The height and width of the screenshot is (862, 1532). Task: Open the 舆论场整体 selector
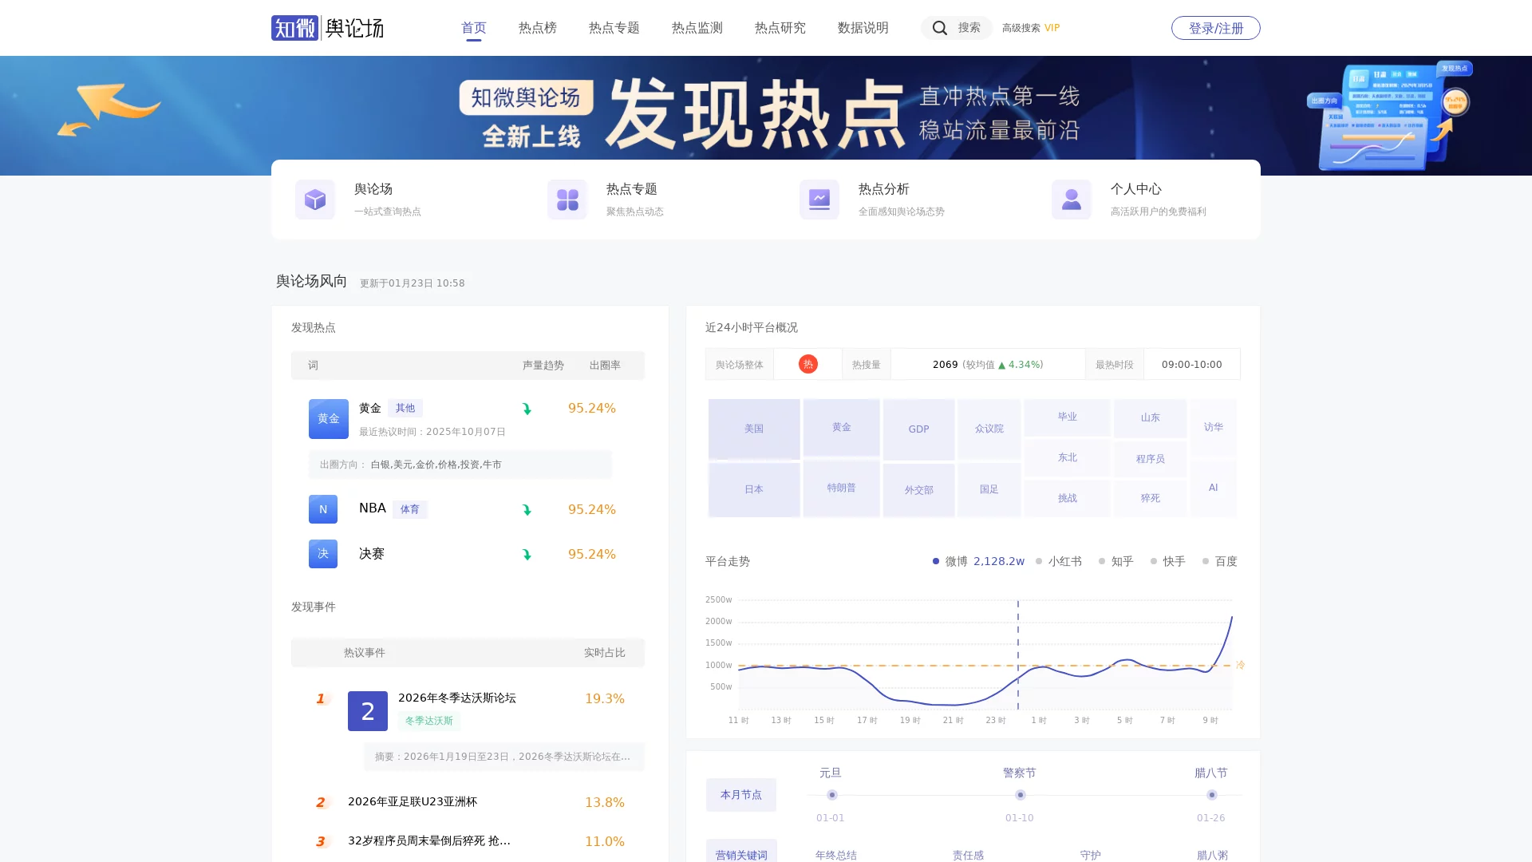coord(738,364)
